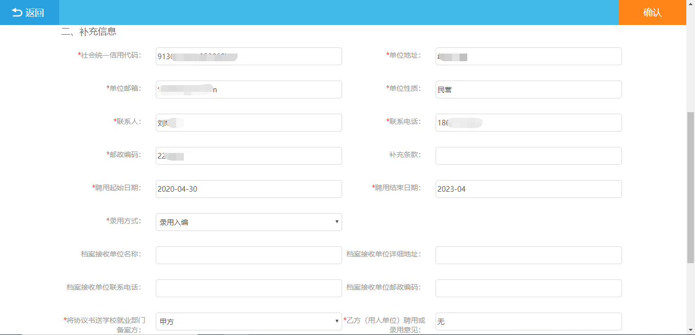This screenshot has height=335, width=695.
Task: Click the 档案接收单位名称 input field
Action: point(249,255)
